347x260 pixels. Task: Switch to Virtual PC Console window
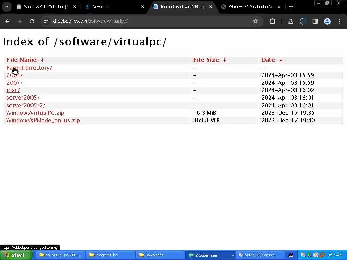(260, 255)
